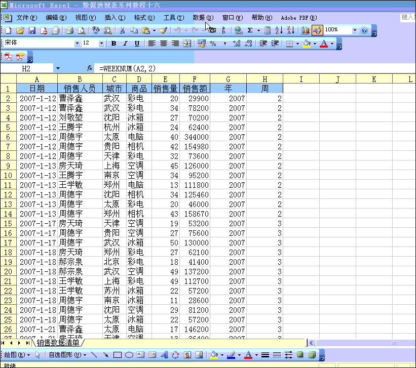
Task: Open the font size dropdown
Action: [100, 44]
